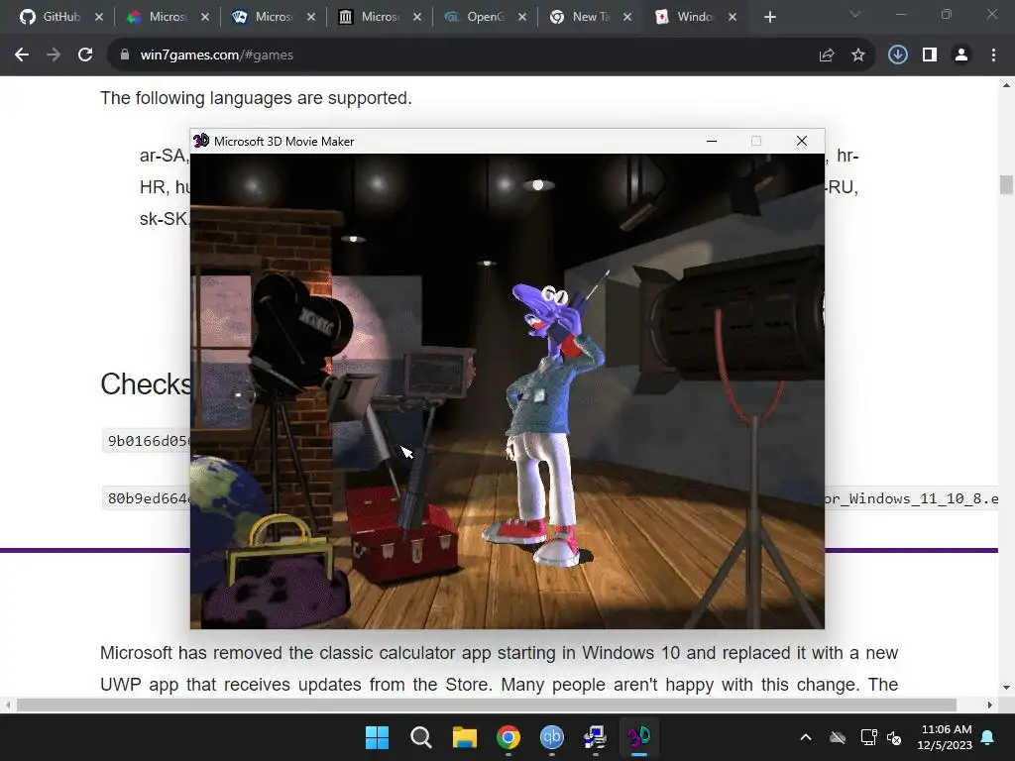Click the muted volume tray icon
This screenshot has width=1015, height=761.
coord(894,737)
